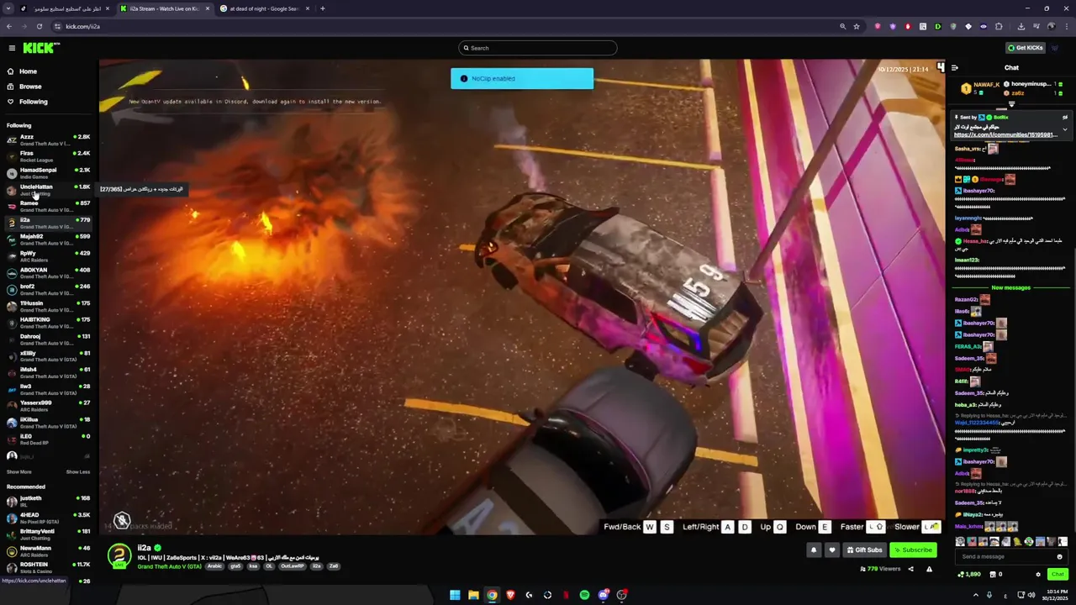1076x605 pixels.
Task: Open chat settings gear icon
Action: coord(1038,574)
